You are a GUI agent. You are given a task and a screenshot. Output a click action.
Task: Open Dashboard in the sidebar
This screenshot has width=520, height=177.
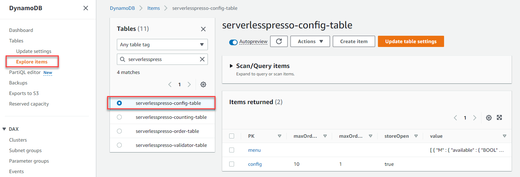pyautogui.click(x=21, y=30)
